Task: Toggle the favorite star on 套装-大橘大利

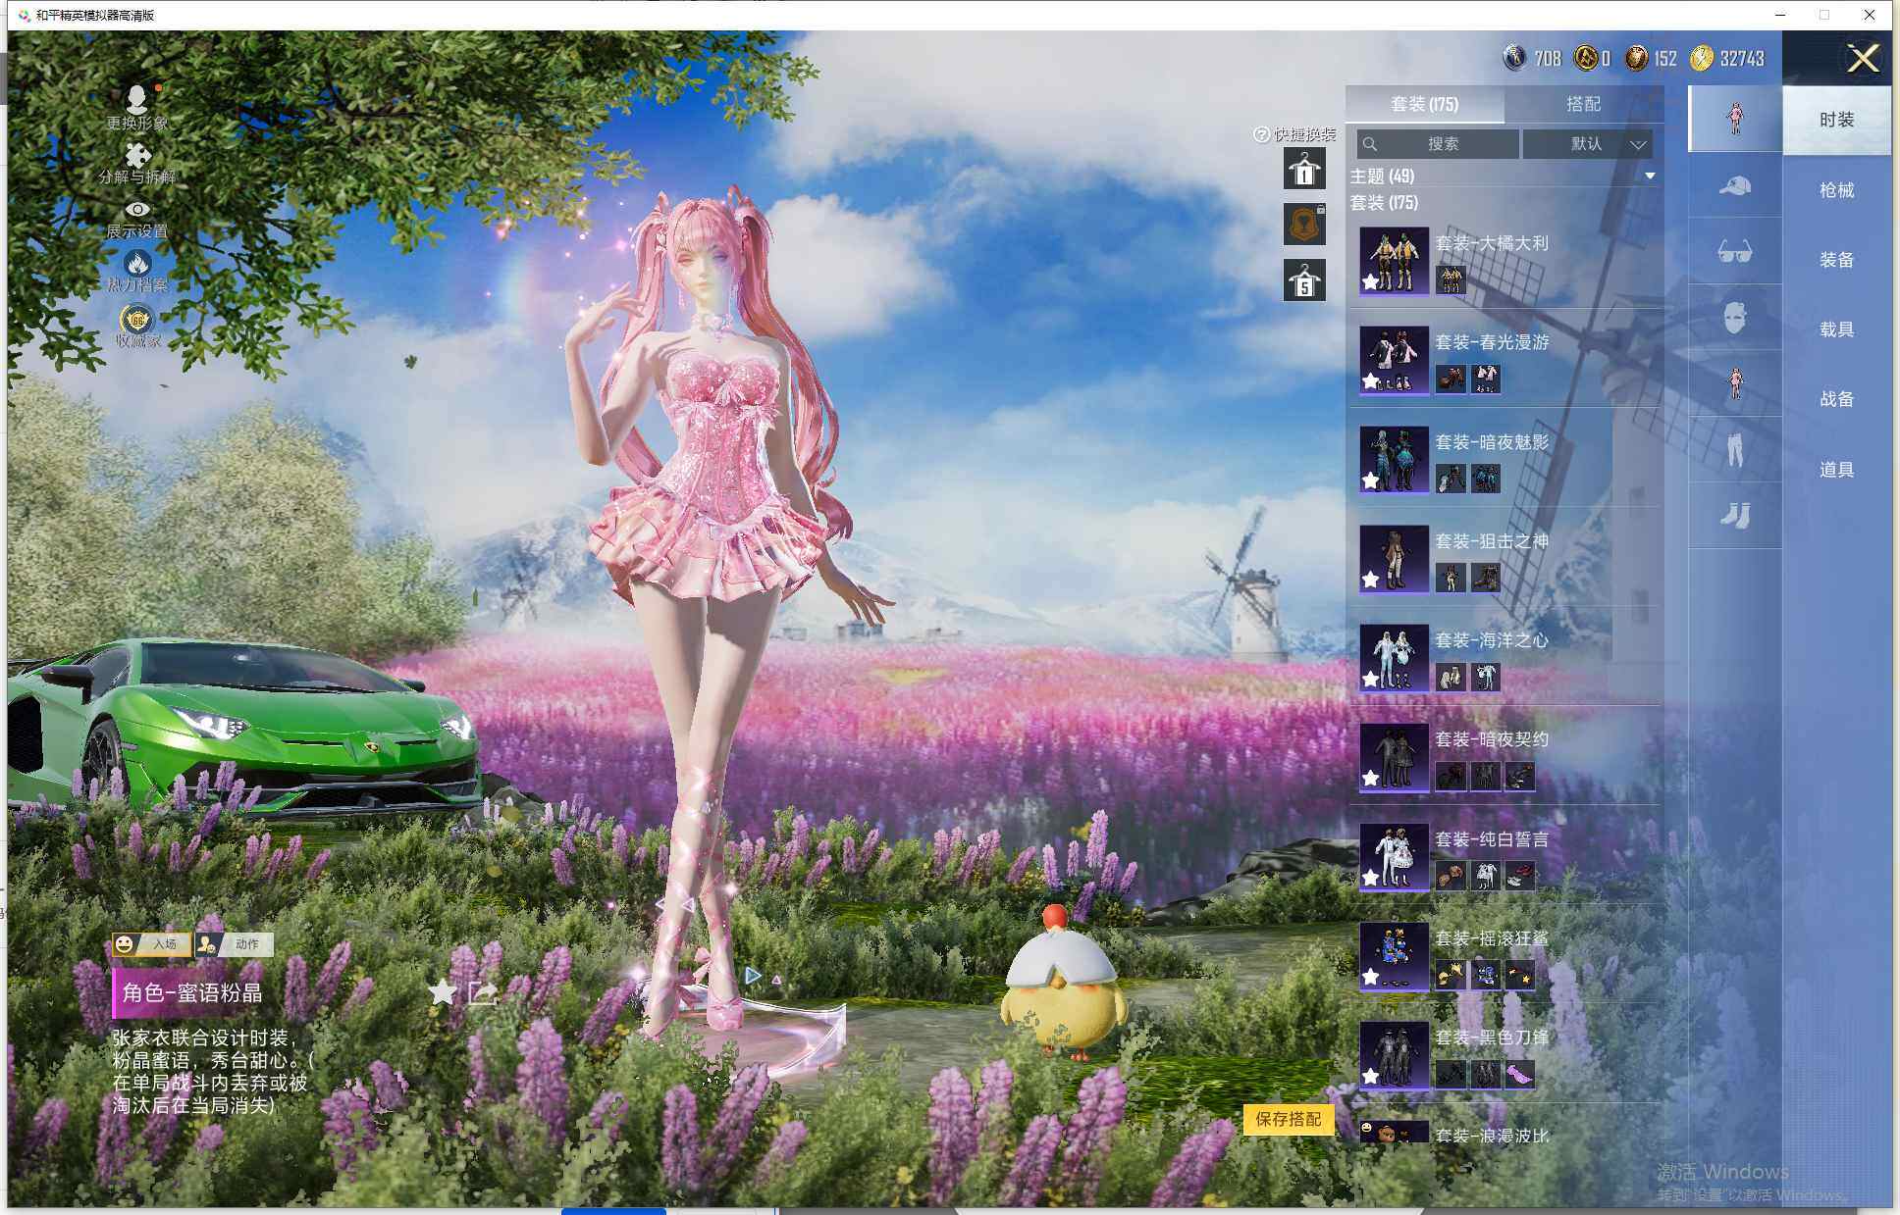Action: click(1371, 282)
